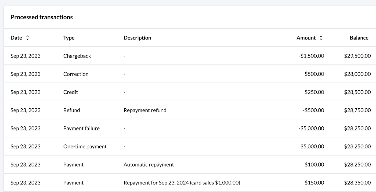Click the $28,500.00 balance value

(x=357, y=92)
